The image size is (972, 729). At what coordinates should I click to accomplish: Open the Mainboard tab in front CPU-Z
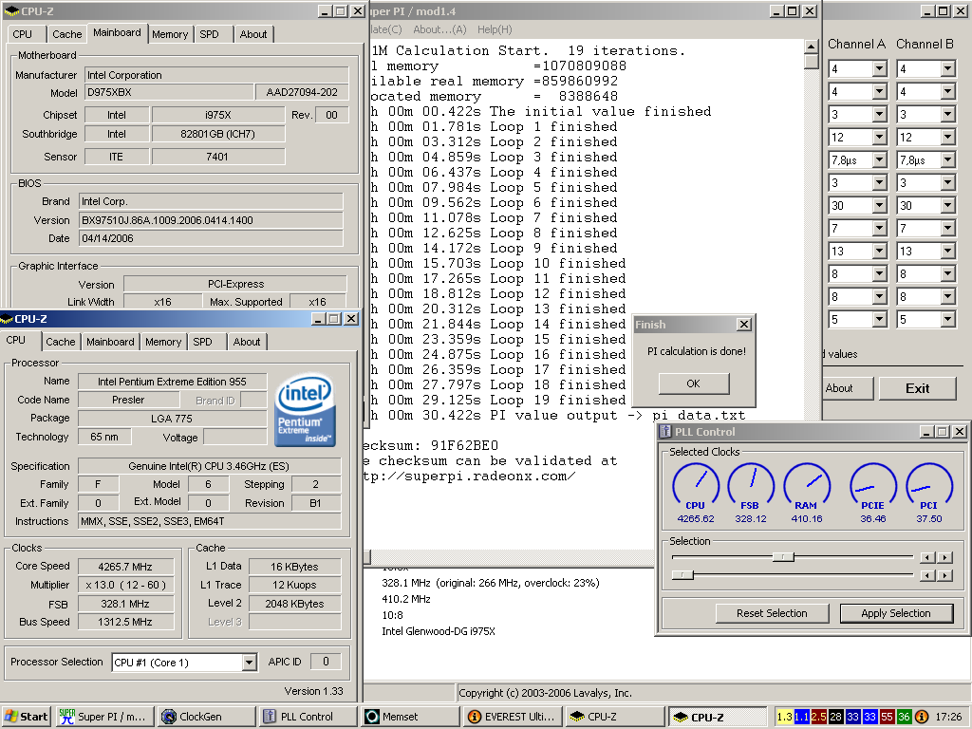pos(110,342)
